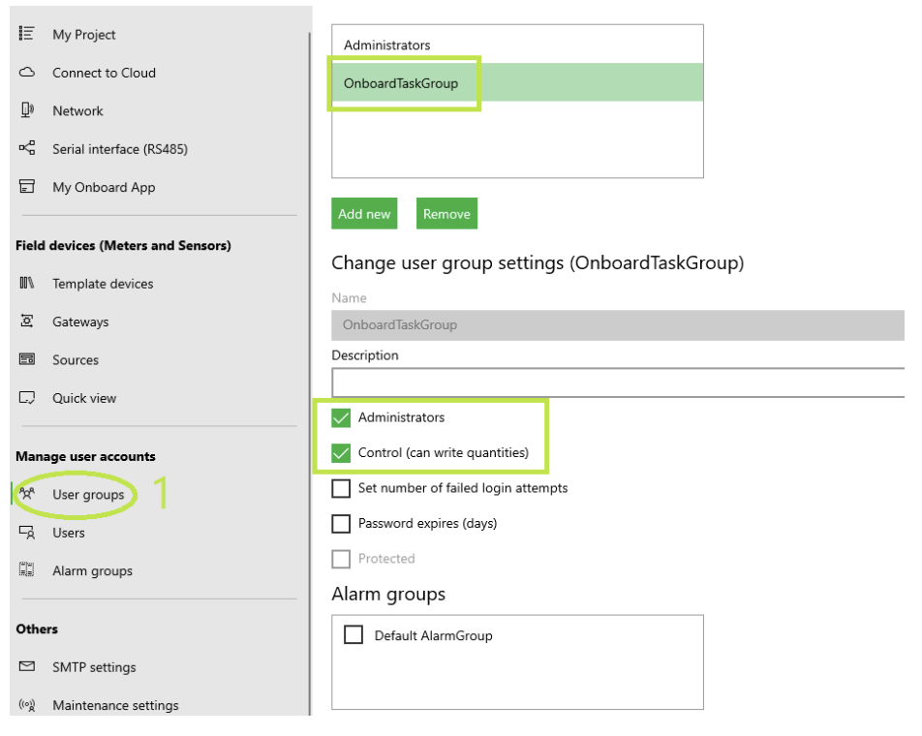Enable Set number of failed login attempts

point(341,488)
